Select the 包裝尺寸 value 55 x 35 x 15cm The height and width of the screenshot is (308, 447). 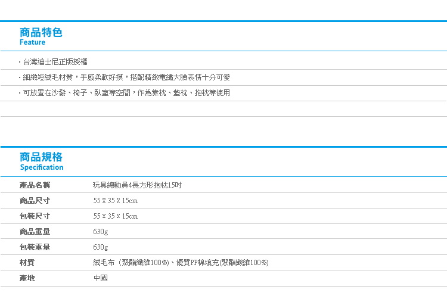click(x=116, y=216)
